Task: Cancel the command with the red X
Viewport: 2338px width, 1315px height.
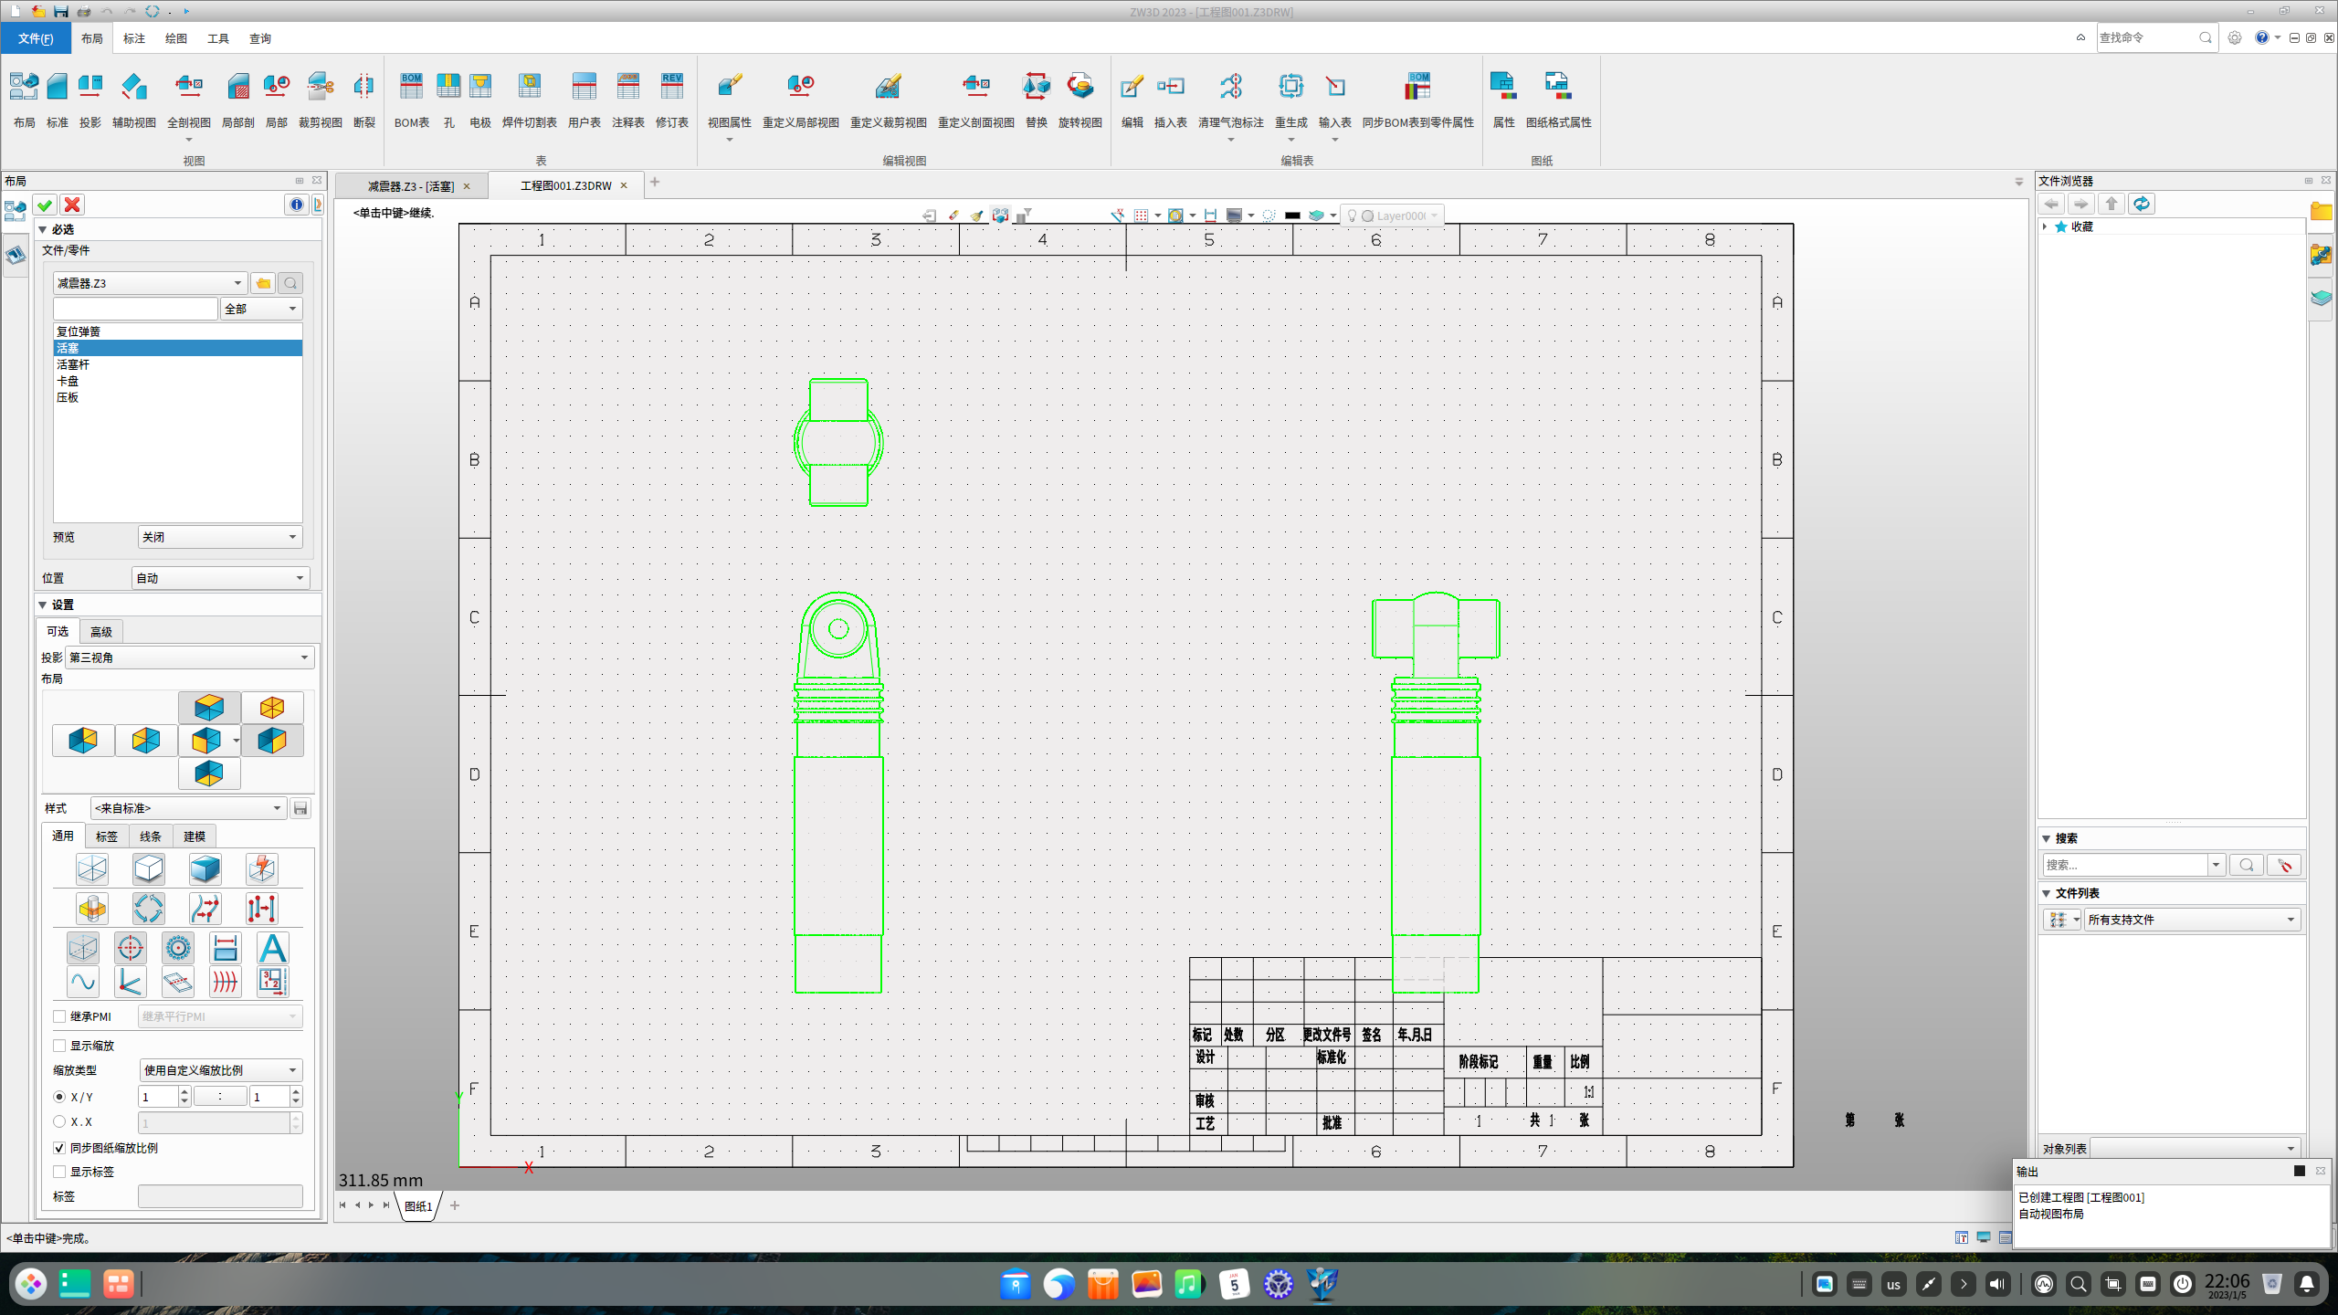Action: [72, 205]
